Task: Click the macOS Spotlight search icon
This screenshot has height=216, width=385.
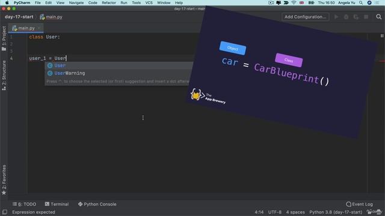Action: (361, 2)
